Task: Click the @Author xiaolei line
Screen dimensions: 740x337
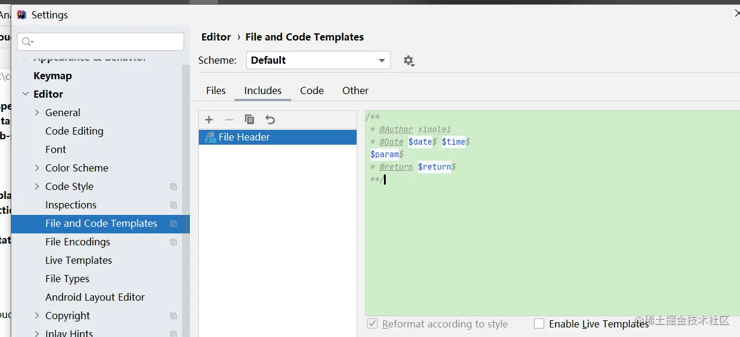Action: (411, 129)
